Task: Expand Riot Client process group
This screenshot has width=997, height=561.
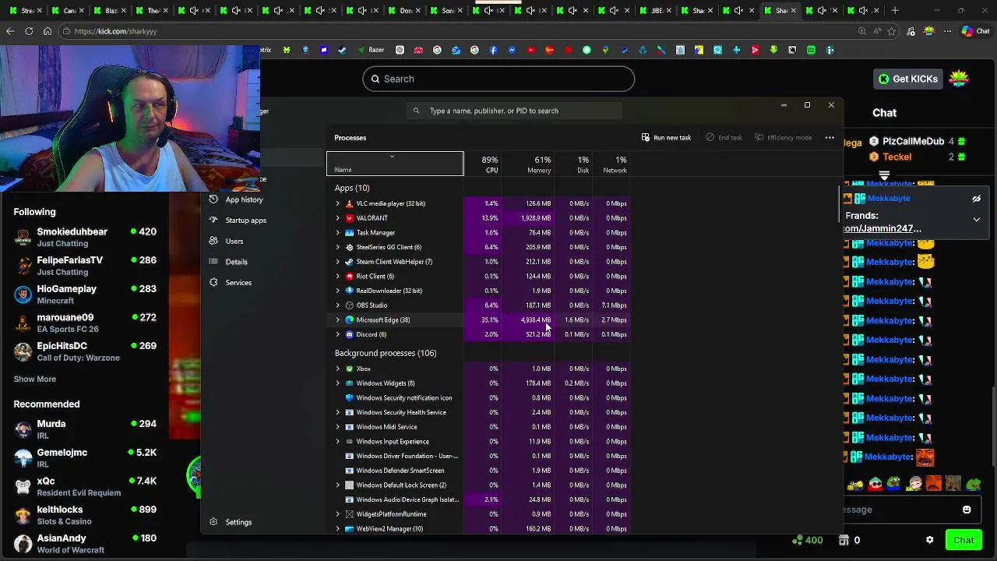Action: (337, 277)
